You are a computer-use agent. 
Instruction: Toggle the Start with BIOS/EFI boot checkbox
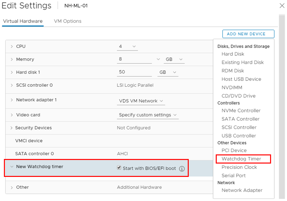tap(119, 168)
